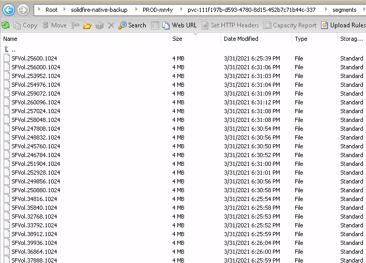This screenshot has width=366, height=263.
Task: Expand the arrow before Root breadcrumb
Action: tap(39, 10)
